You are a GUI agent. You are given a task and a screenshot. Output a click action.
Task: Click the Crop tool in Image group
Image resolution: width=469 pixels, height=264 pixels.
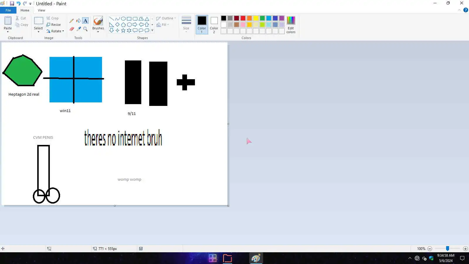pos(52,18)
